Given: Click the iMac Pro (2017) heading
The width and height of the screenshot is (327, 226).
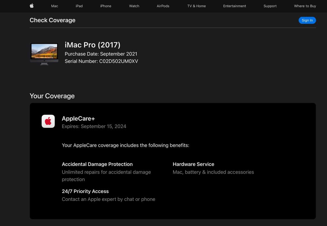Looking at the screenshot, I should pos(93,45).
